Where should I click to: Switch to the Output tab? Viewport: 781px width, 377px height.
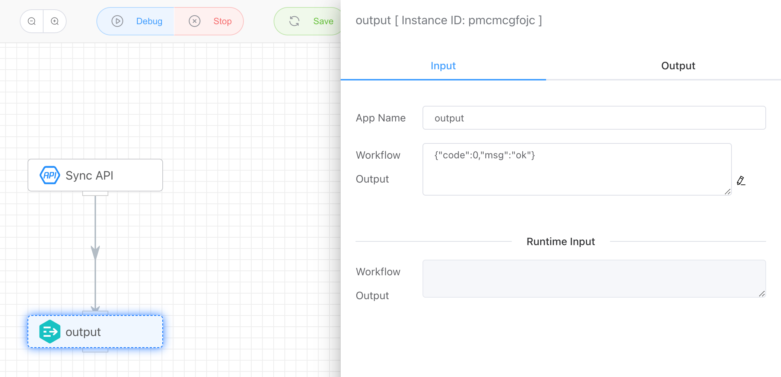tap(678, 66)
